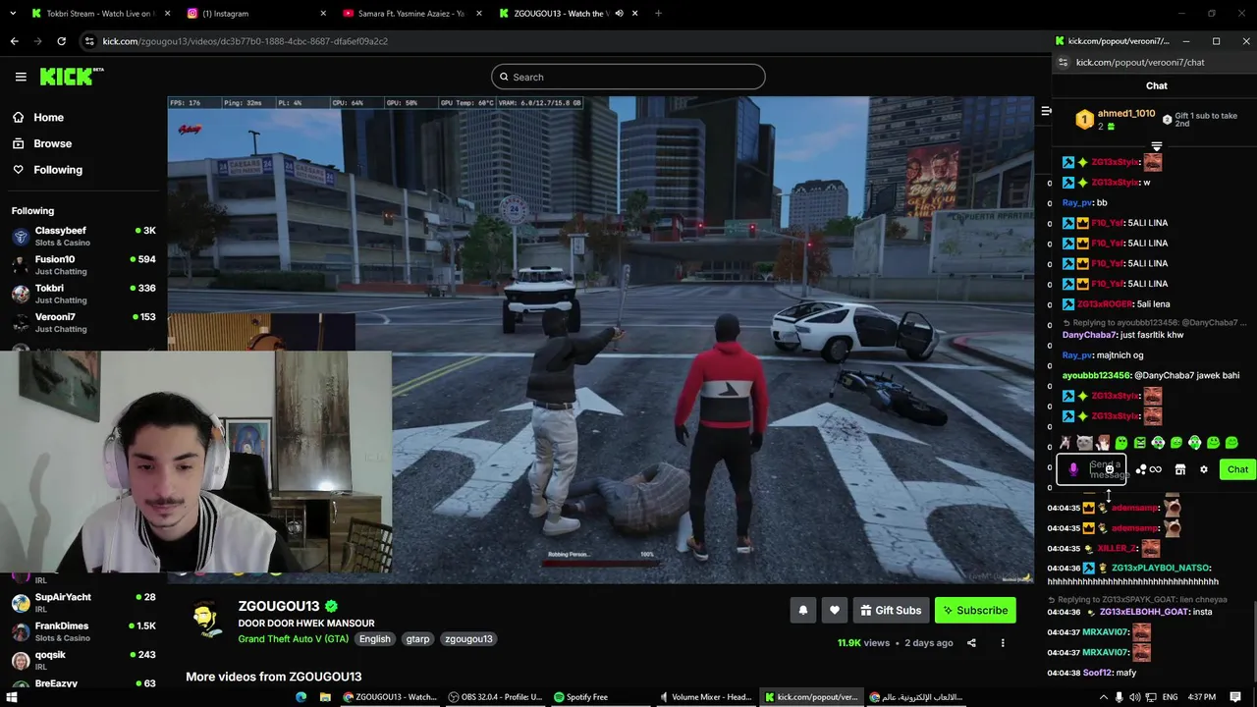This screenshot has width=1257, height=707.
Task: Click Grand Theft Auto V category link
Action: tap(293, 639)
